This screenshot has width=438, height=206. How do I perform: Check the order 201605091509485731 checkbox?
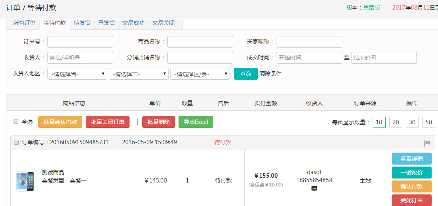(x=16, y=142)
